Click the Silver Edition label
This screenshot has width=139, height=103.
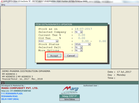[70, 99]
